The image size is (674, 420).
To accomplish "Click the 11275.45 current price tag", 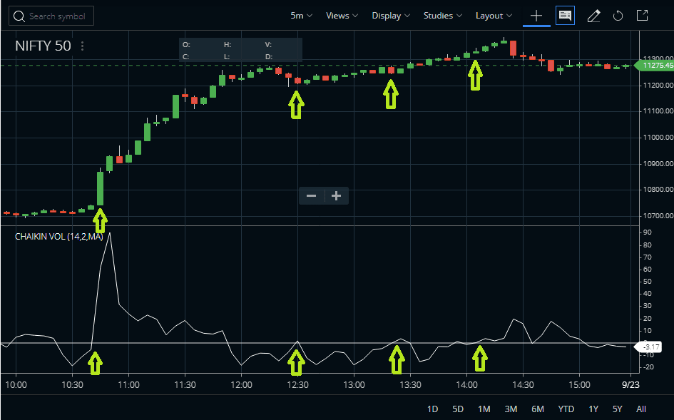I will coord(655,66).
